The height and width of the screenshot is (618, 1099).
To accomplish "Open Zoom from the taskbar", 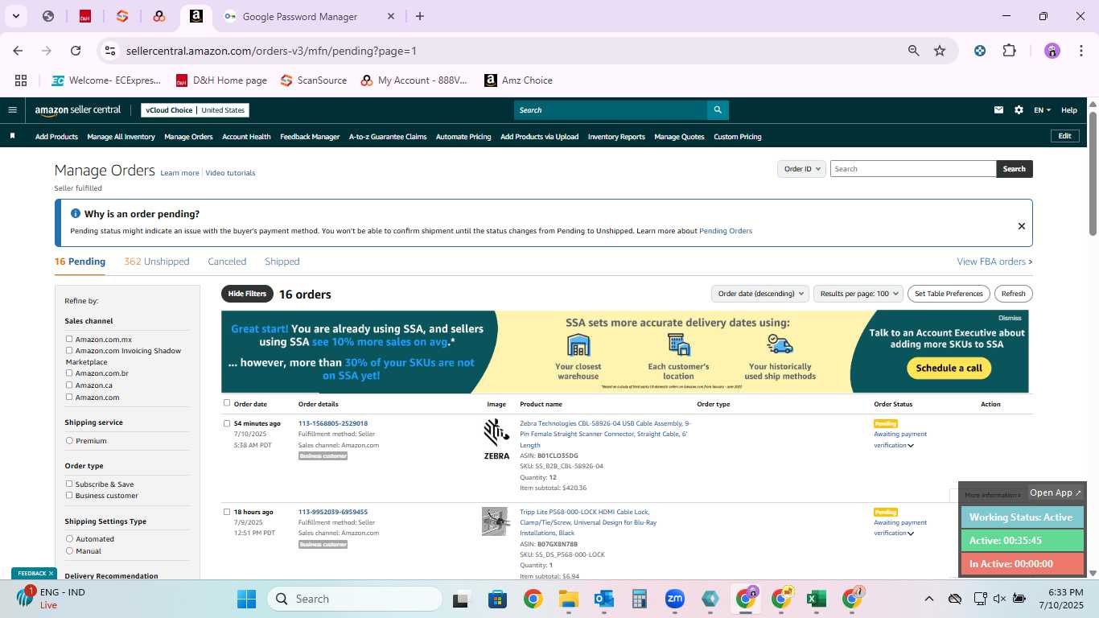I will click(x=674, y=599).
